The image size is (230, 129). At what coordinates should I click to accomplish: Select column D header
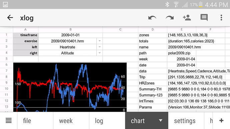(x=153, y=29)
